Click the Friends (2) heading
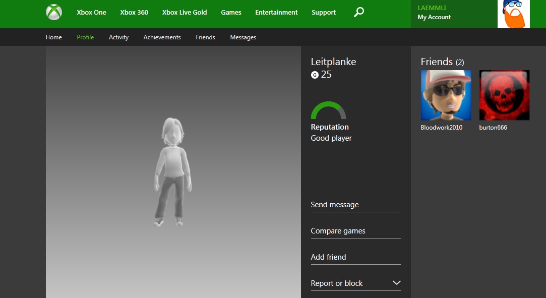 click(x=442, y=62)
